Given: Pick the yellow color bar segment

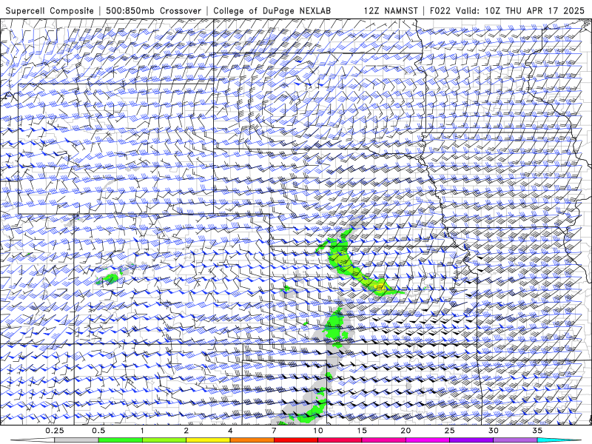Looking at the screenshot, I should [208, 440].
